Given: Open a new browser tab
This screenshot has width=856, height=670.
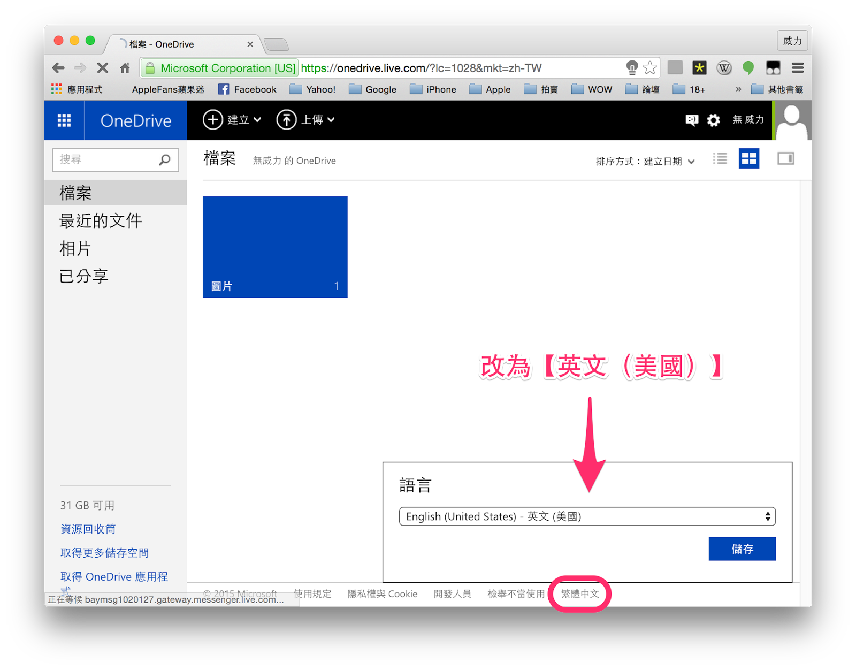Looking at the screenshot, I should click(277, 44).
